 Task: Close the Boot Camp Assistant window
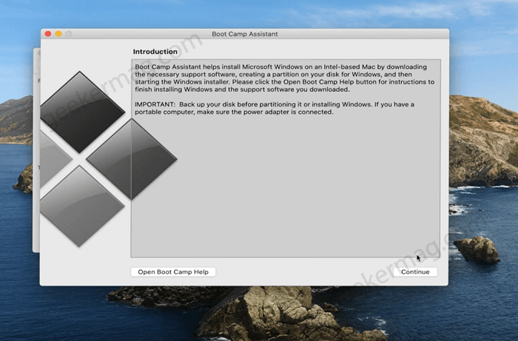48,34
